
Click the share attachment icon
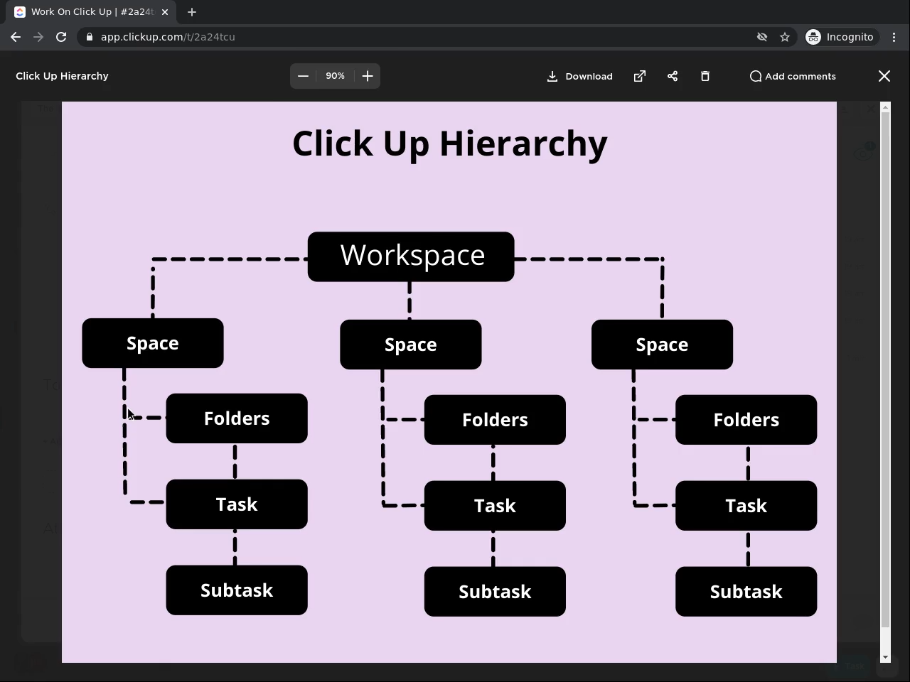click(x=673, y=76)
